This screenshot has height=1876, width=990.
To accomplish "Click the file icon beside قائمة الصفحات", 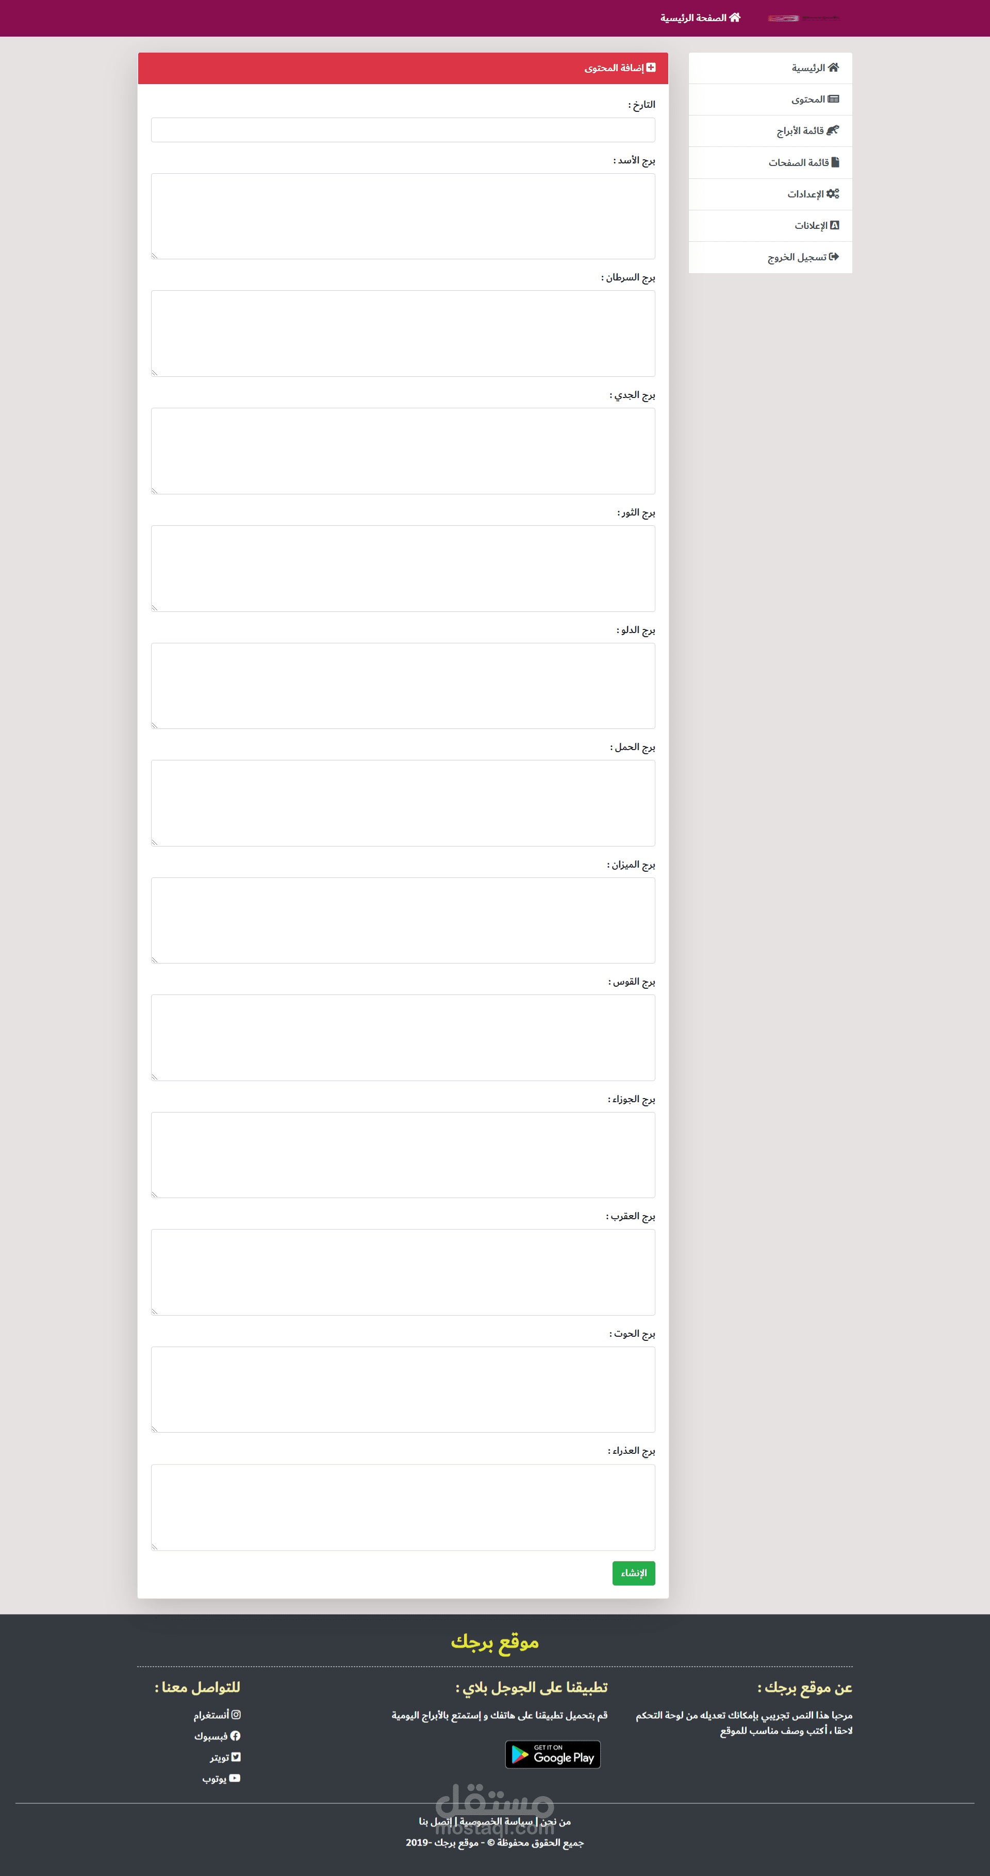I will pyautogui.click(x=835, y=162).
